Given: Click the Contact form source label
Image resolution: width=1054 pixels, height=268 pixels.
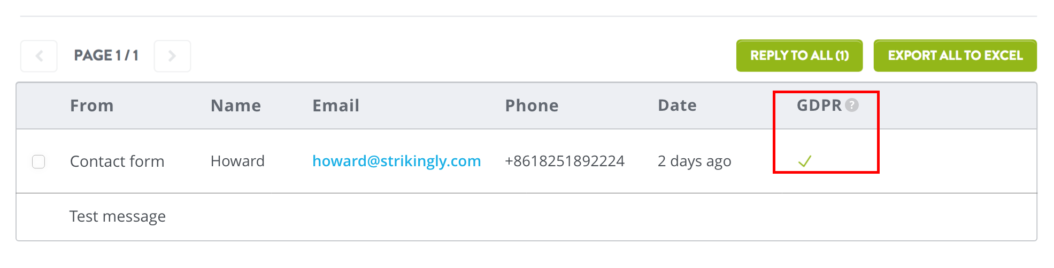Looking at the screenshot, I should (x=117, y=161).
